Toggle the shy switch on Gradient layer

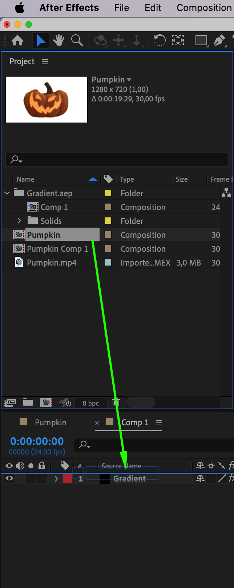tap(200, 479)
